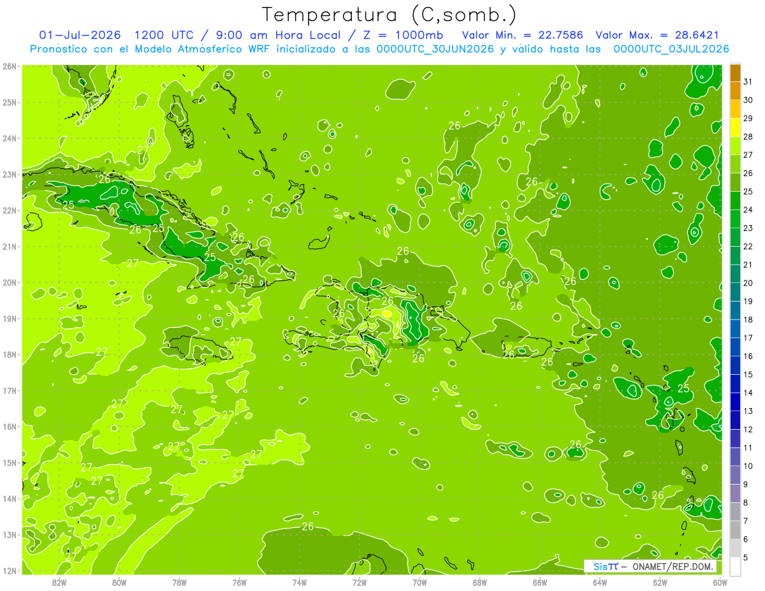Click the color scale label "29"
This screenshot has width=765, height=591.
click(x=748, y=118)
